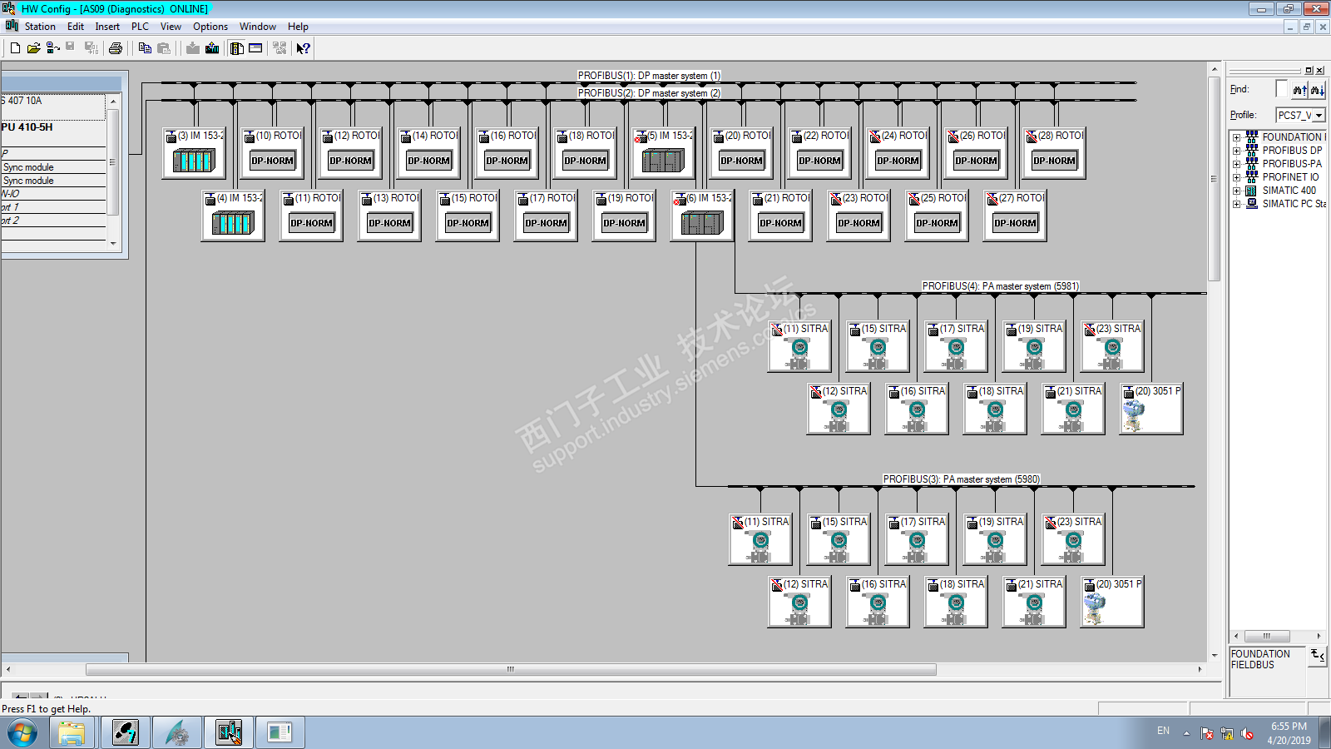Open the Station menu
Screen dimensions: 1331x749
pyautogui.click(x=40, y=27)
